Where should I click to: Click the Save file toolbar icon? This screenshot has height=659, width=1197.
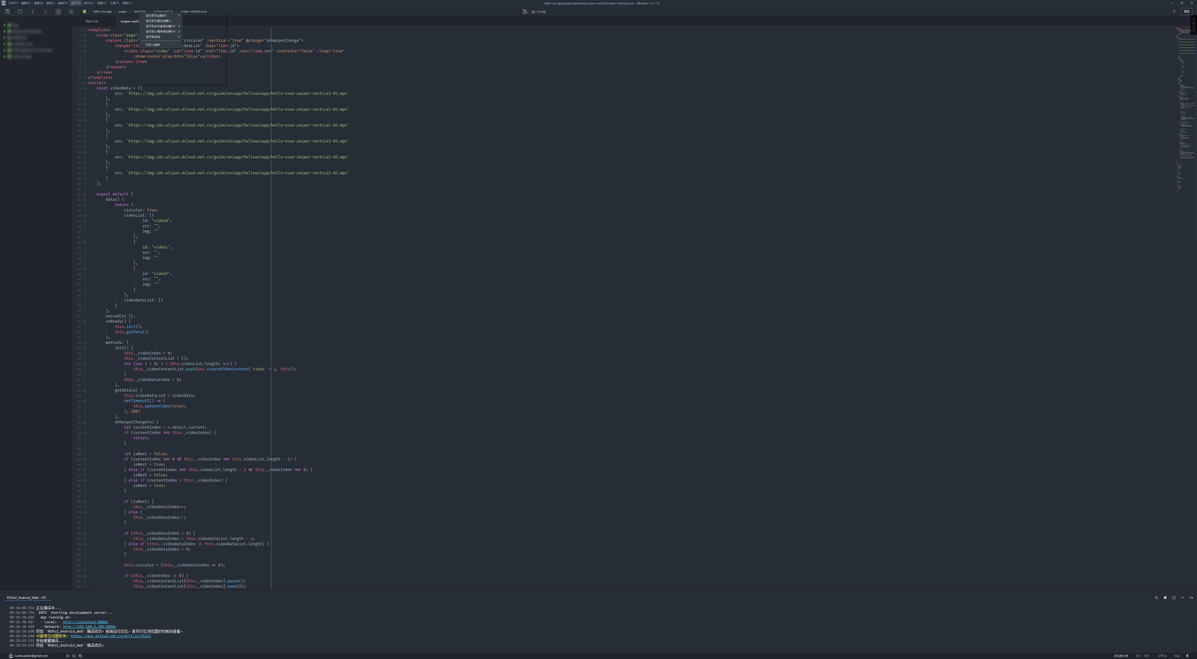pos(20,12)
